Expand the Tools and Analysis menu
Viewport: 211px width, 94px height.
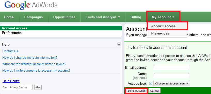[103, 17]
